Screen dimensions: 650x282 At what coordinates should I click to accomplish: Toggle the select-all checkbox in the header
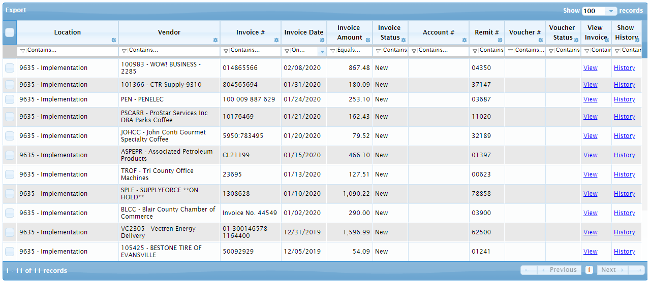(x=10, y=32)
